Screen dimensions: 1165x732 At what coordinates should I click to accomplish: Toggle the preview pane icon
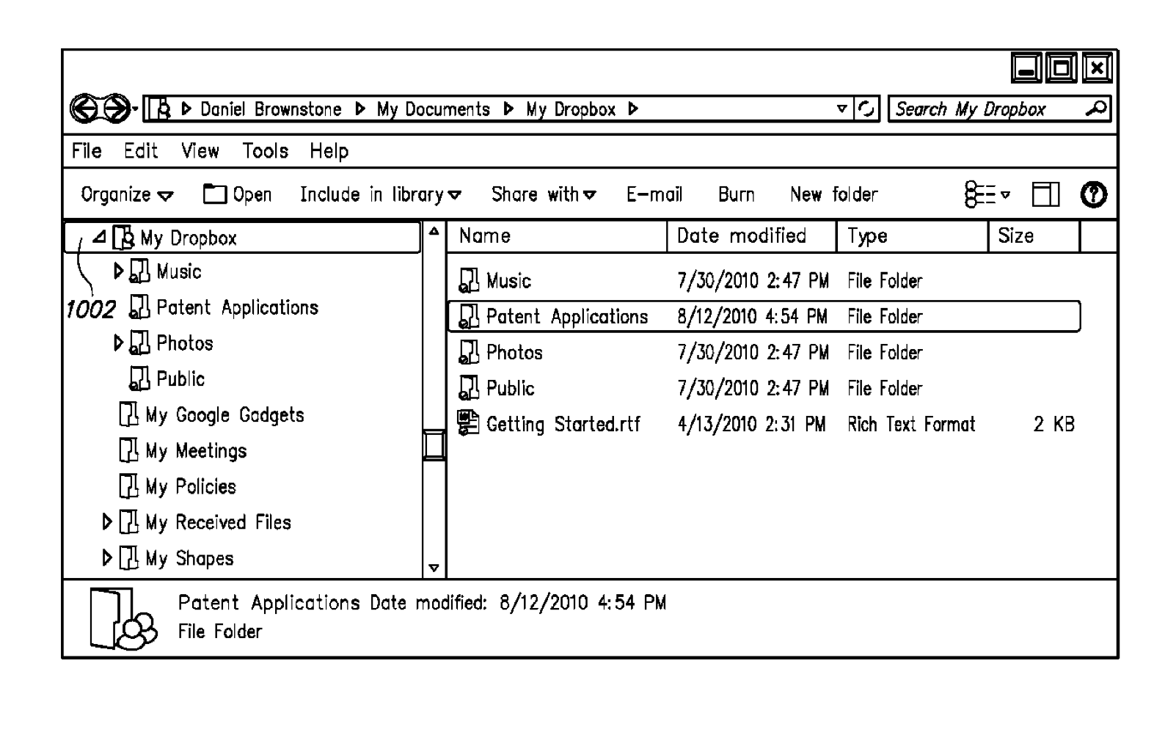coord(1045,194)
